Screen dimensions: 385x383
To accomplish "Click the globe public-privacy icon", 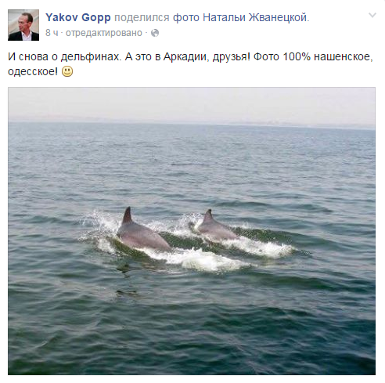I will point(155,33).
